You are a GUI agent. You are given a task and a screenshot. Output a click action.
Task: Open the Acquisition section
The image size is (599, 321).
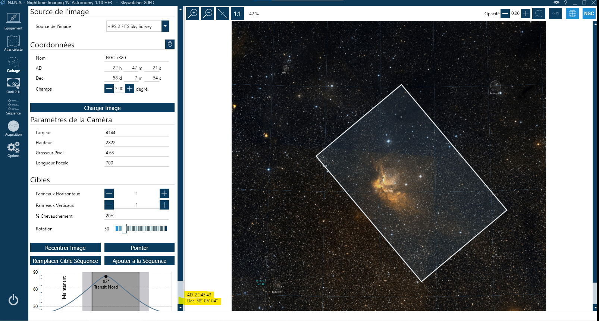click(x=13, y=128)
